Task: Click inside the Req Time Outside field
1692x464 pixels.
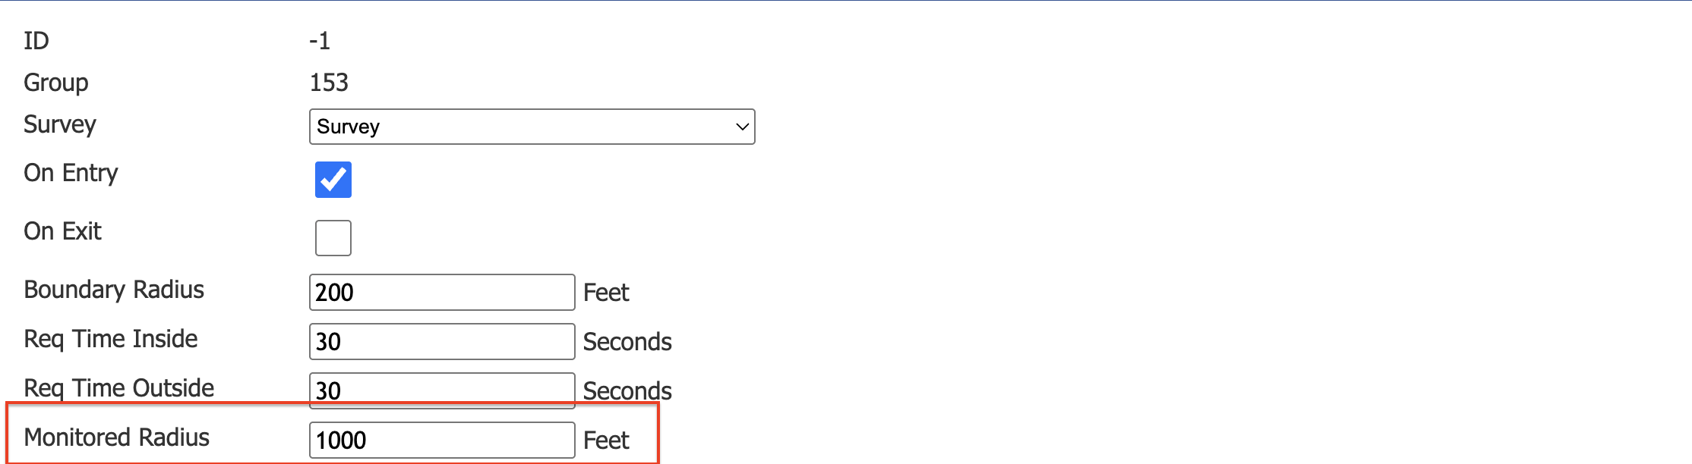Action: point(440,390)
